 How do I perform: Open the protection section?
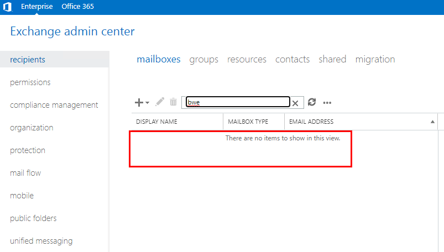[28, 150]
